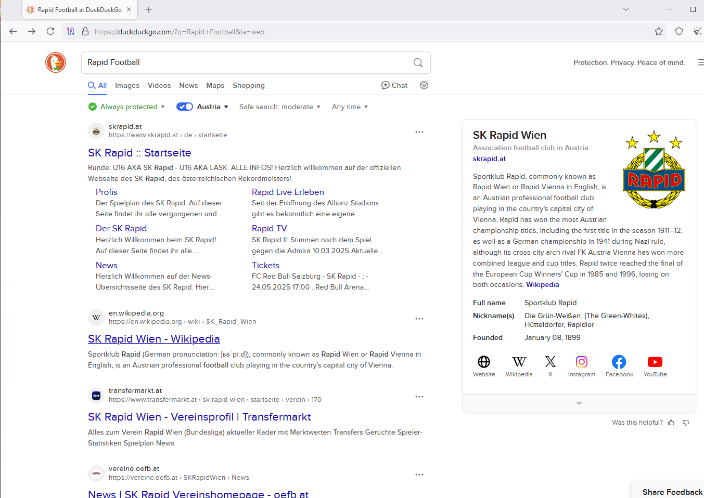Open the Der SK Rapid sitelink
The width and height of the screenshot is (704, 498).
121,228
